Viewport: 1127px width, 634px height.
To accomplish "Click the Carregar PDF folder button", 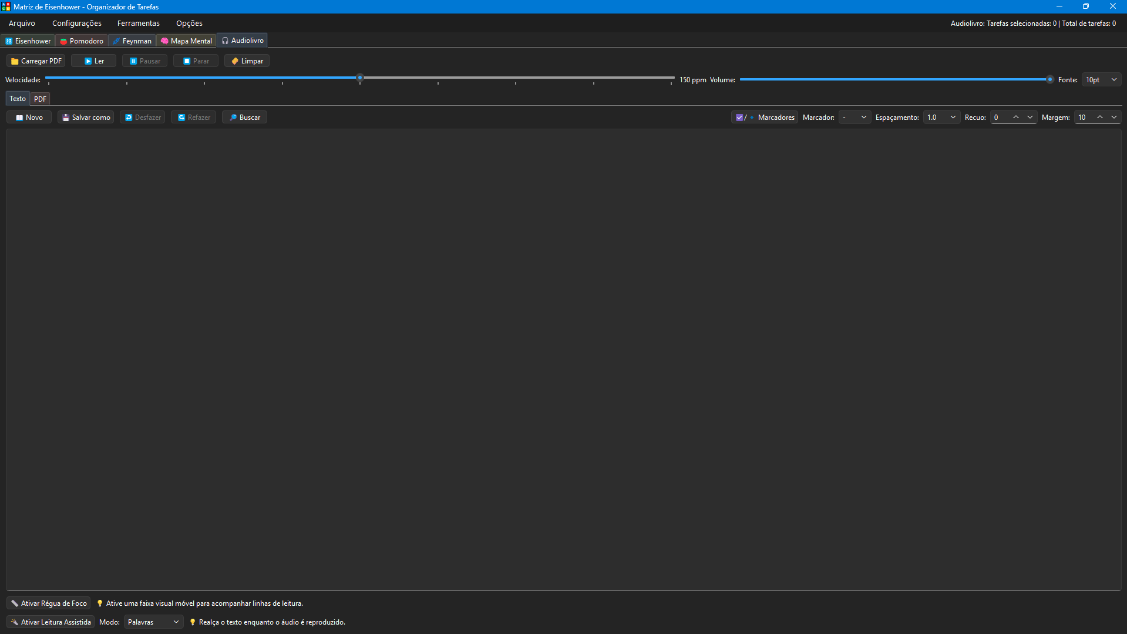I will click(36, 61).
